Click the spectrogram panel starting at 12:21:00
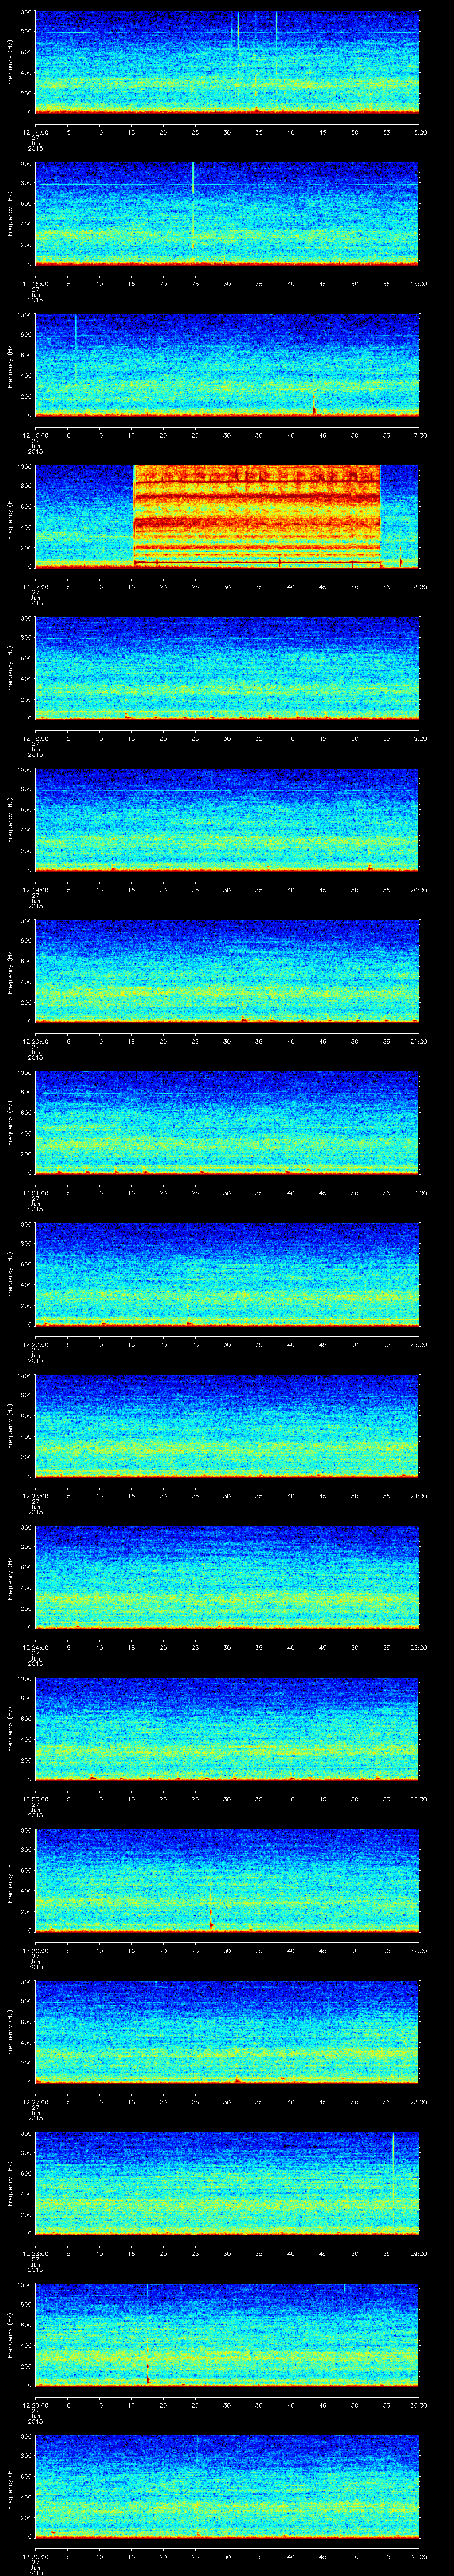Image resolution: width=454 pixels, height=2576 pixels. coord(227,1122)
